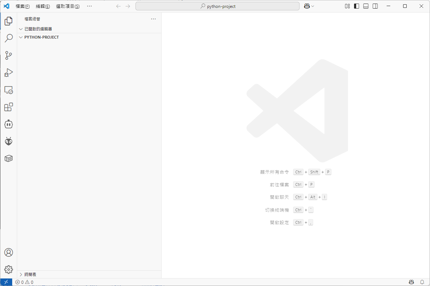Open the Accounts icon at the bottom
Screen dimensions: 430x286
(x=9, y=252)
